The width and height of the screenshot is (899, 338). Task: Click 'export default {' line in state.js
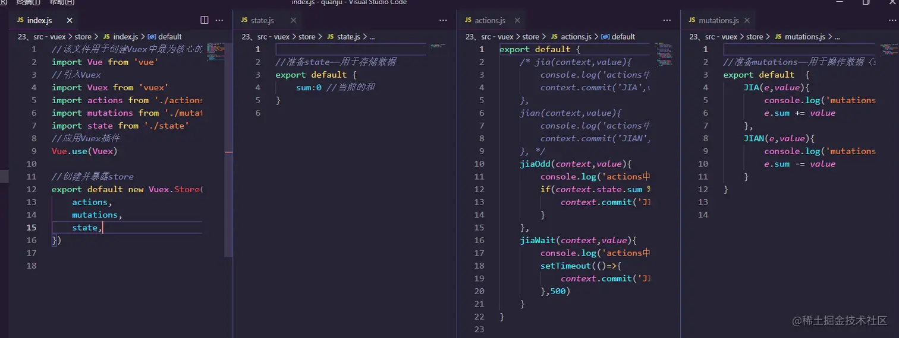(x=316, y=75)
